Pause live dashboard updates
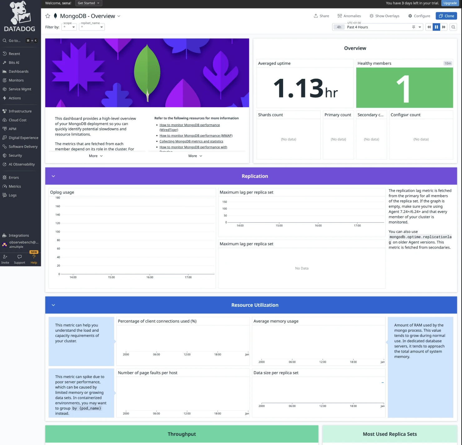This screenshot has height=445, width=462. [436, 27]
